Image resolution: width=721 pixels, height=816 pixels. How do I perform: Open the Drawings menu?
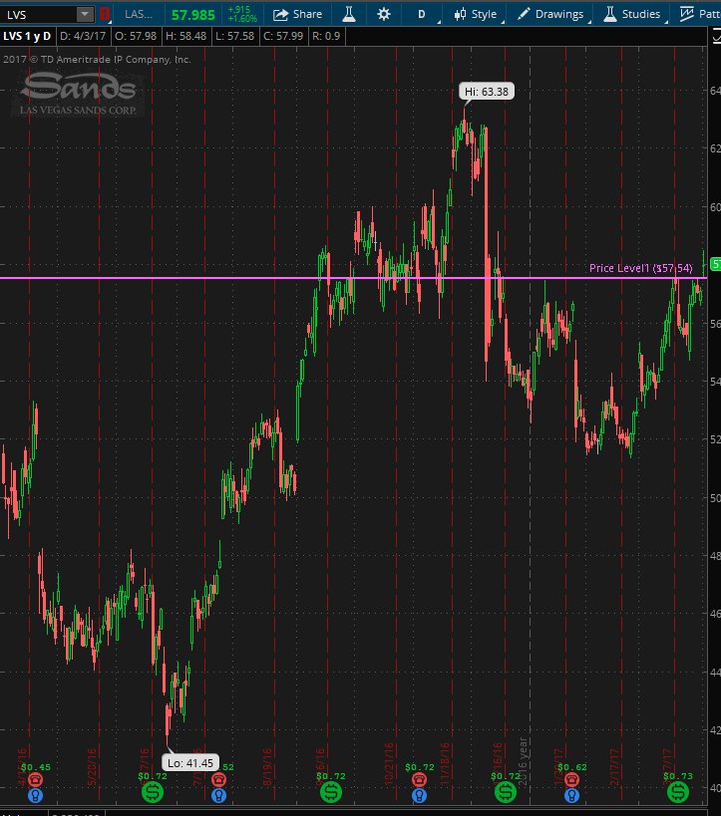click(552, 14)
